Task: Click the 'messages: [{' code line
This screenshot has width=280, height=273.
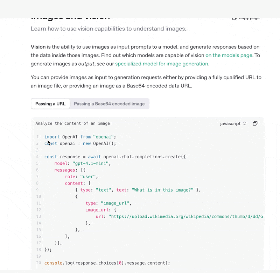Action: click(70, 170)
